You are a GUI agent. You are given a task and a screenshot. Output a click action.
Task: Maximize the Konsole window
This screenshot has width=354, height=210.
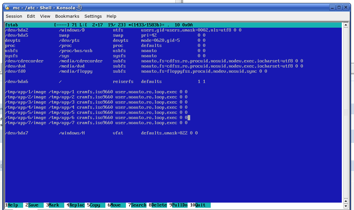[339, 7]
